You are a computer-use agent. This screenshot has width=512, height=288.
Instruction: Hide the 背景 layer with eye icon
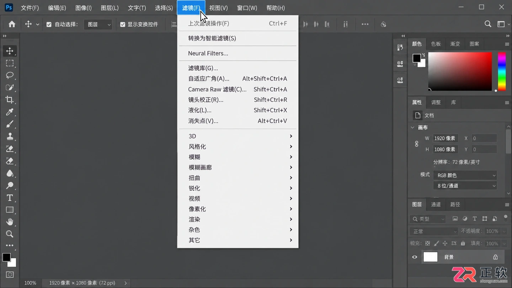415,257
